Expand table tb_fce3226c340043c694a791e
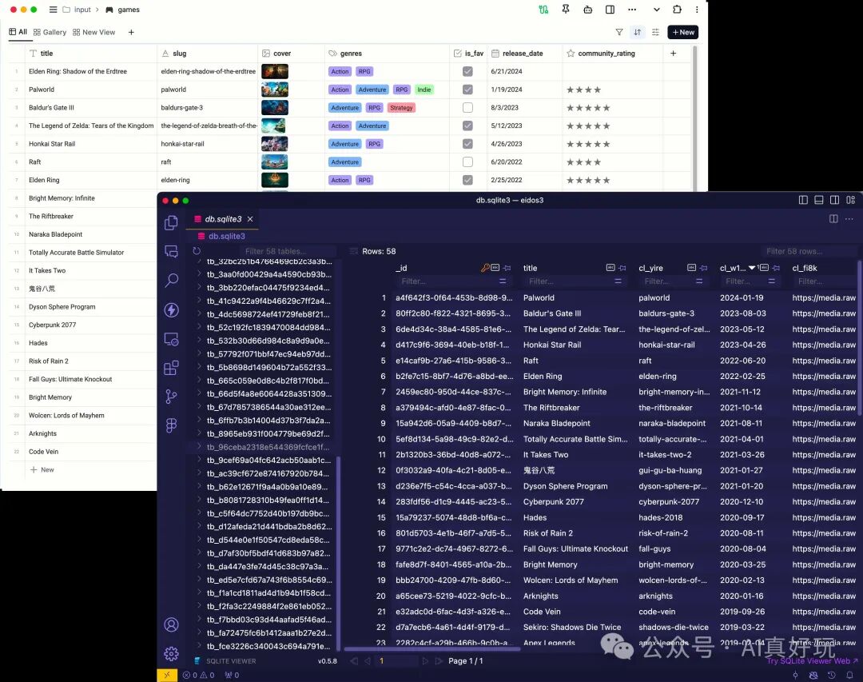This screenshot has height=682, width=863. [x=199, y=646]
